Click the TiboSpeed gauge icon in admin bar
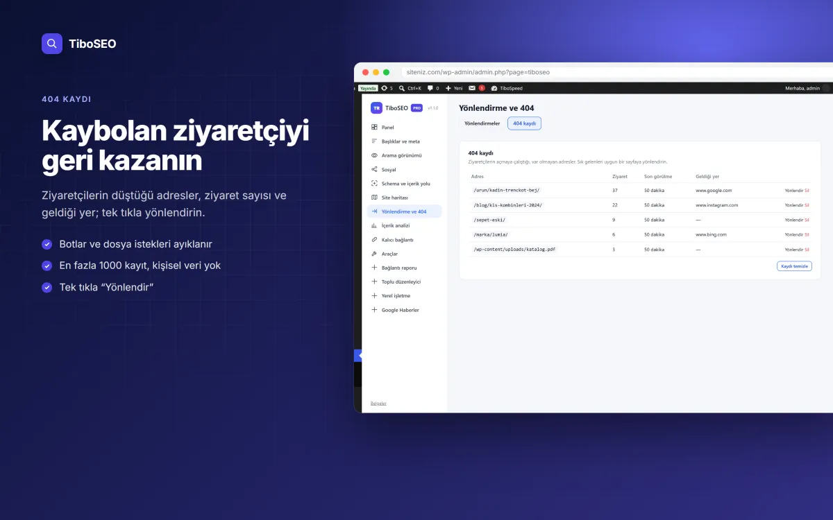833x520 pixels. 494,88
